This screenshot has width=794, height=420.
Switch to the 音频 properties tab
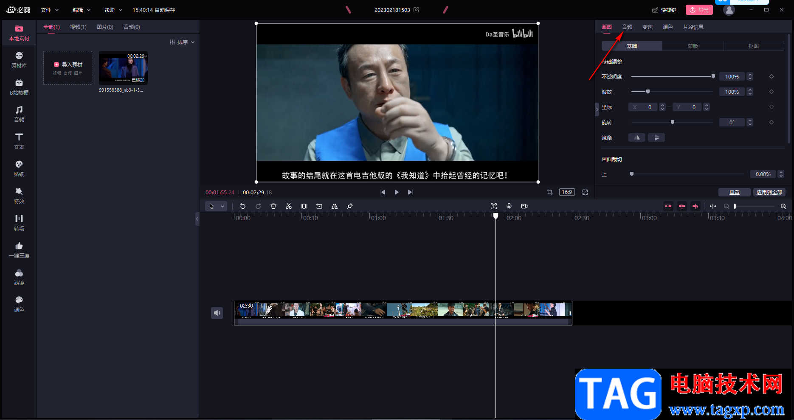(627, 27)
